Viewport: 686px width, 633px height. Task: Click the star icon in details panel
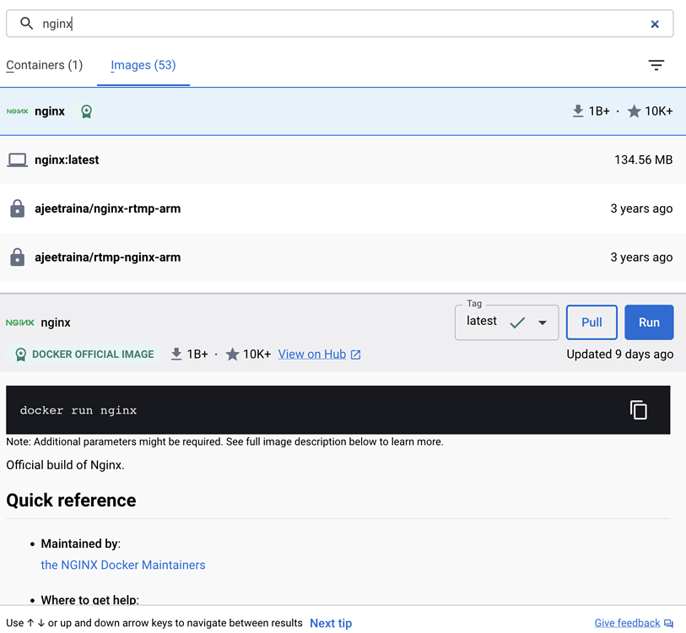[x=232, y=354]
